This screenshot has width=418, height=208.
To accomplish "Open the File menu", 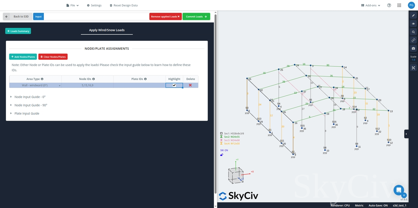I will [72, 6].
